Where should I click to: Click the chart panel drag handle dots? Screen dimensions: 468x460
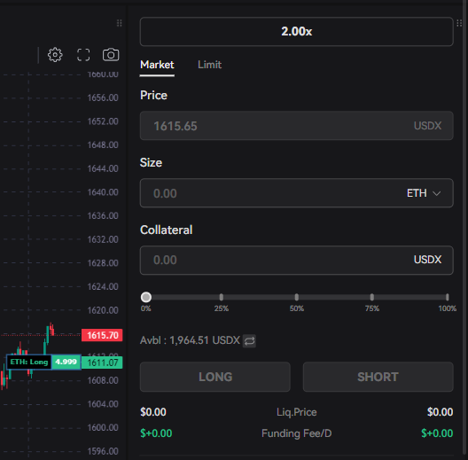pos(120,23)
